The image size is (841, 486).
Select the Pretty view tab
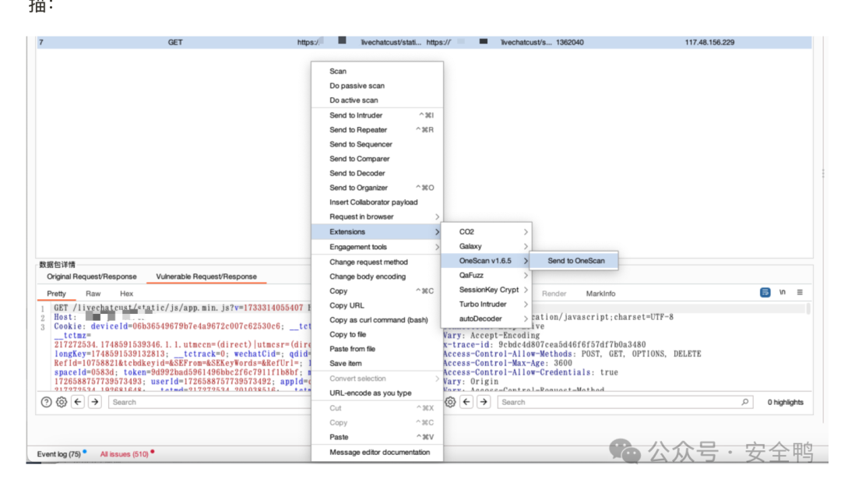coord(56,294)
